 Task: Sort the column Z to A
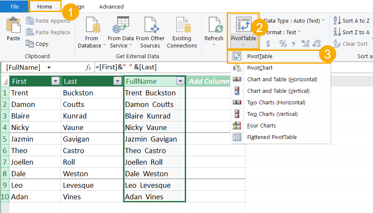click(351, 32)
